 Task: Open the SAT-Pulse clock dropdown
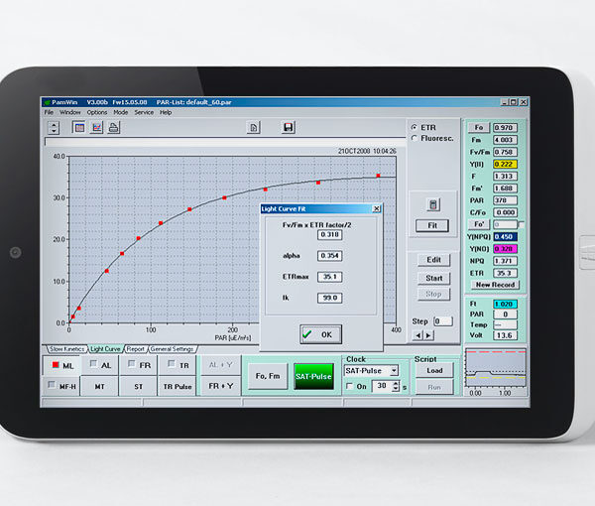coord(395,370)
